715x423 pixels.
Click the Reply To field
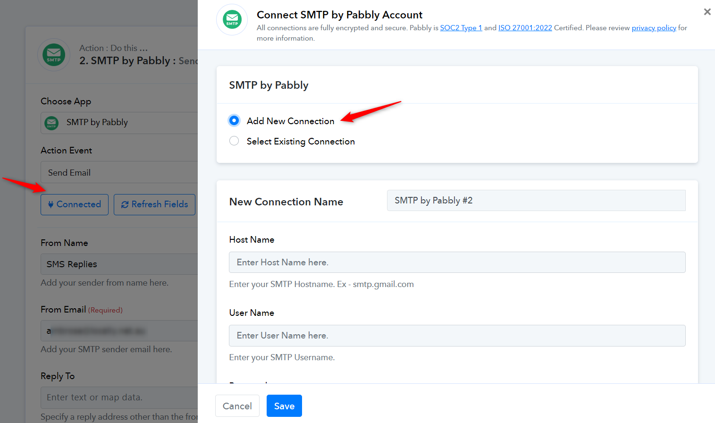(x=119, y=398)
